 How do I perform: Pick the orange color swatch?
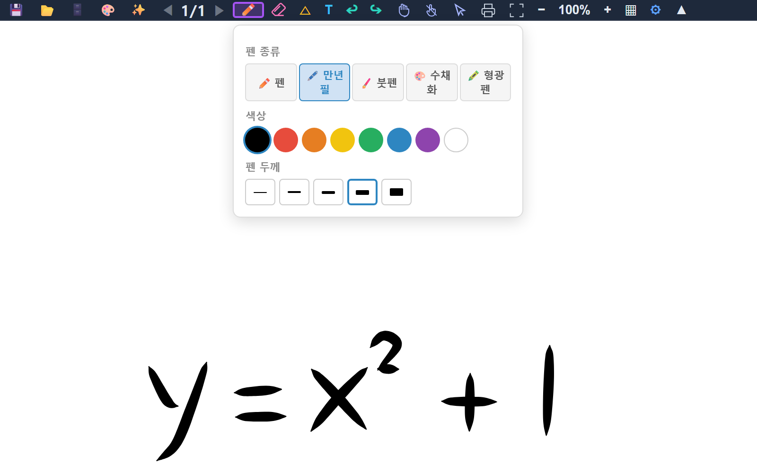[x=314, y=140]
